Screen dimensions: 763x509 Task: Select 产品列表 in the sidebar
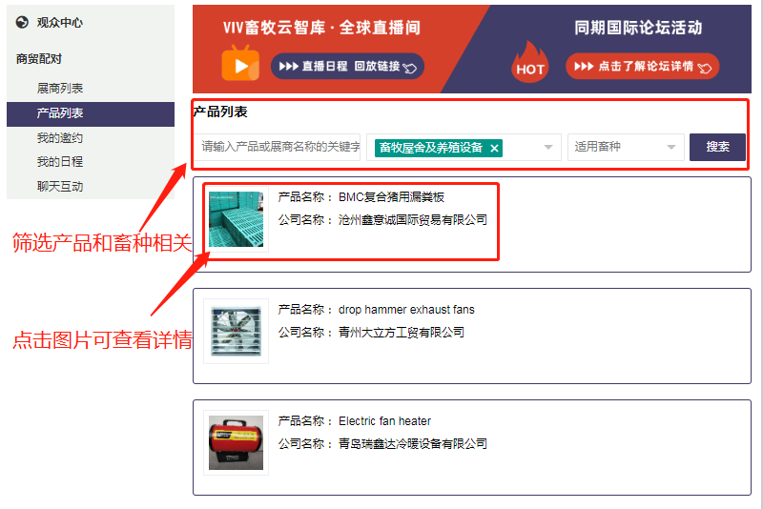(91, 113)
